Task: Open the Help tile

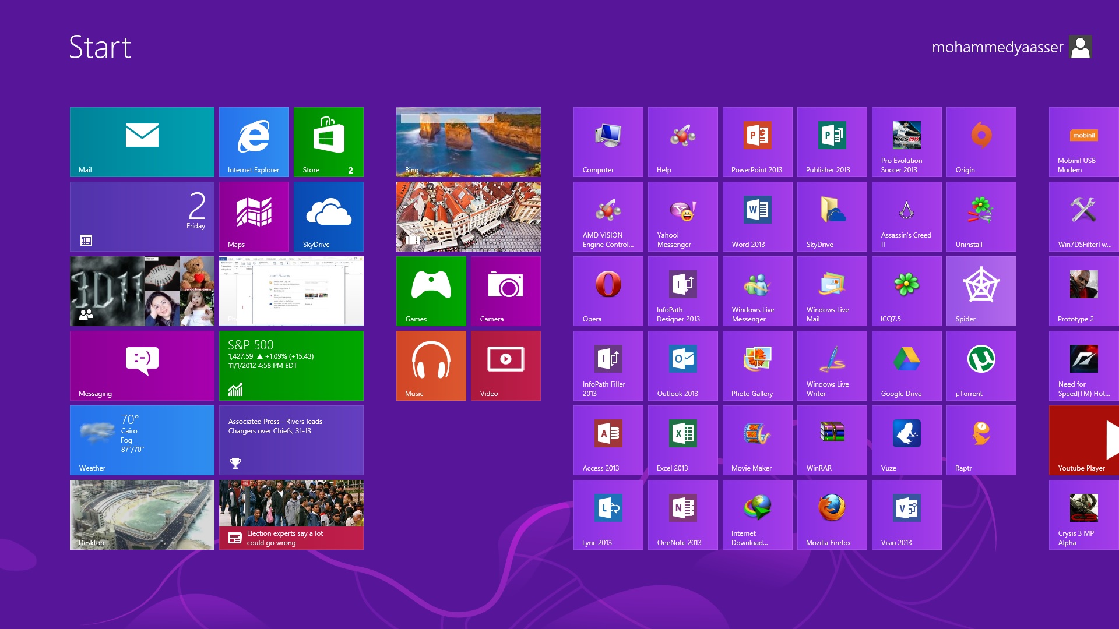Action: tap(683, 142)
